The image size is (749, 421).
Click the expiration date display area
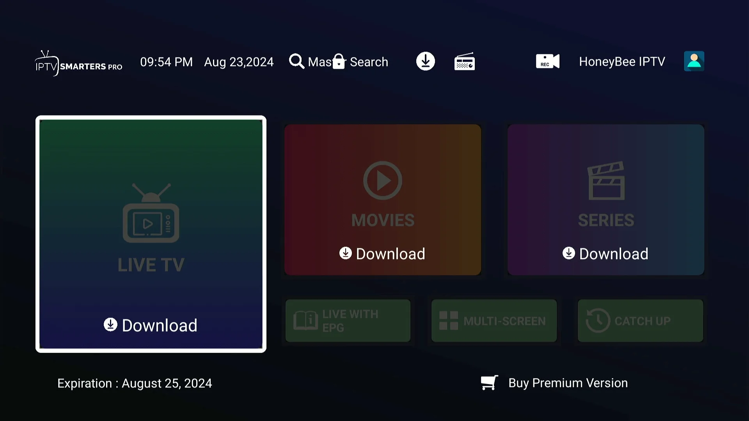134,382
